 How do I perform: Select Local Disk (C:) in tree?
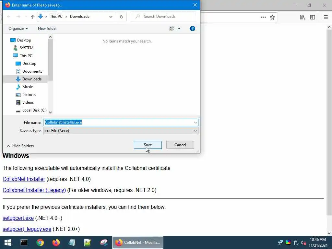[x=31, y=110]
